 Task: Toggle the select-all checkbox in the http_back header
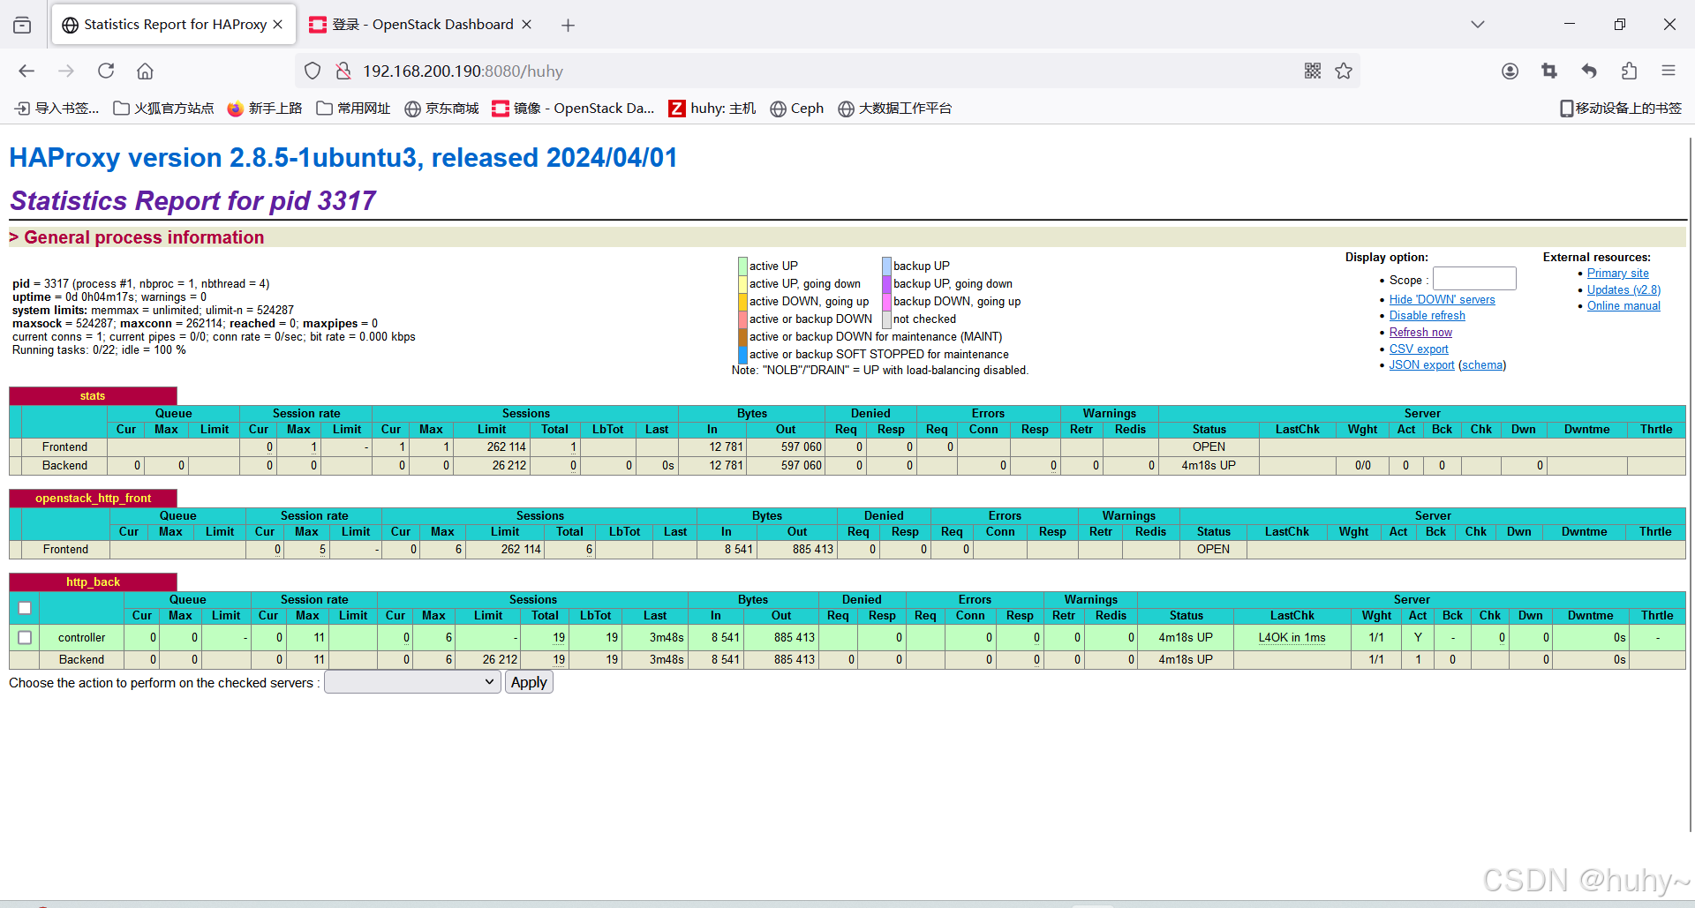pos(25,608)
